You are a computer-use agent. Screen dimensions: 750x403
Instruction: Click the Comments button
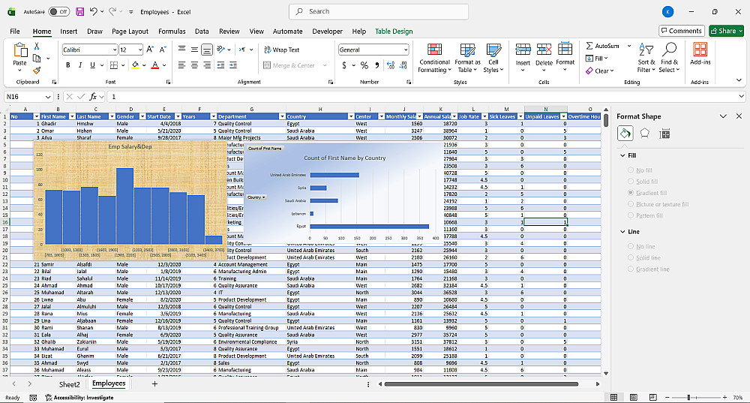[681, 31]
